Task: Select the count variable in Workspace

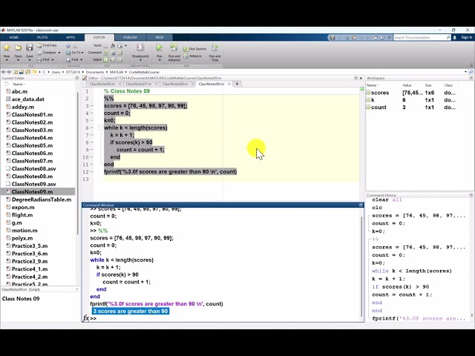Action: (x=379, y=107)
